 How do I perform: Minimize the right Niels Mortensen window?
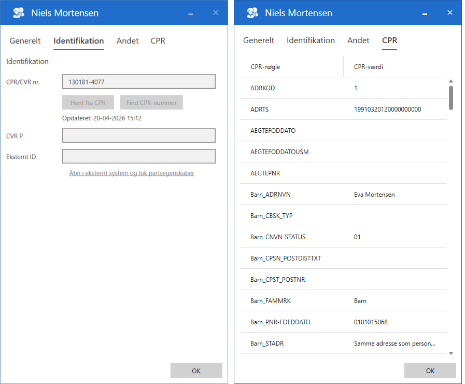[x=425, y=13]
